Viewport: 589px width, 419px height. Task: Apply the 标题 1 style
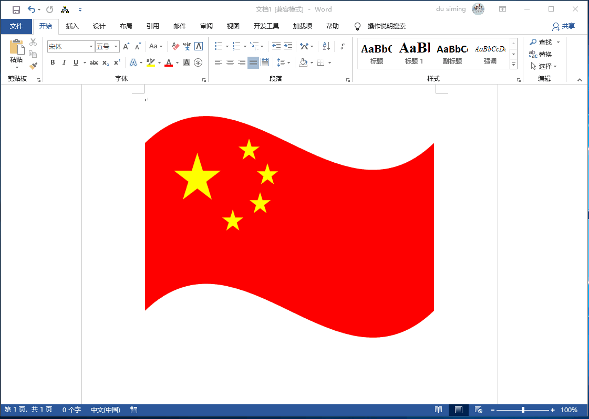pyautogui.click(x=415, y=54)
